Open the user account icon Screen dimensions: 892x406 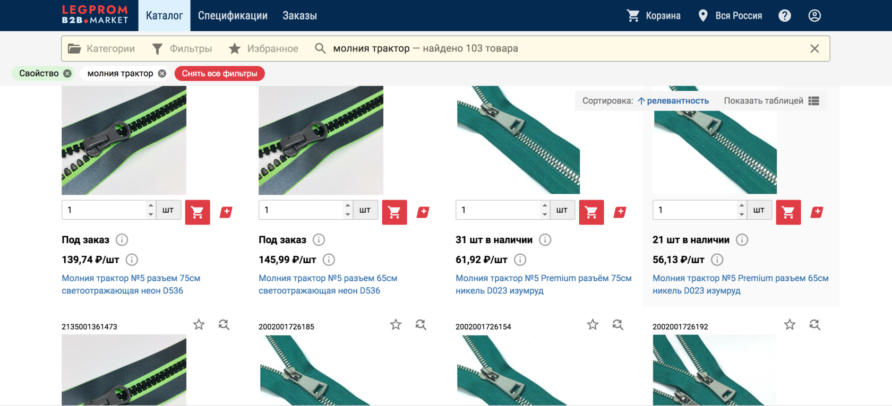pos(814,15)
